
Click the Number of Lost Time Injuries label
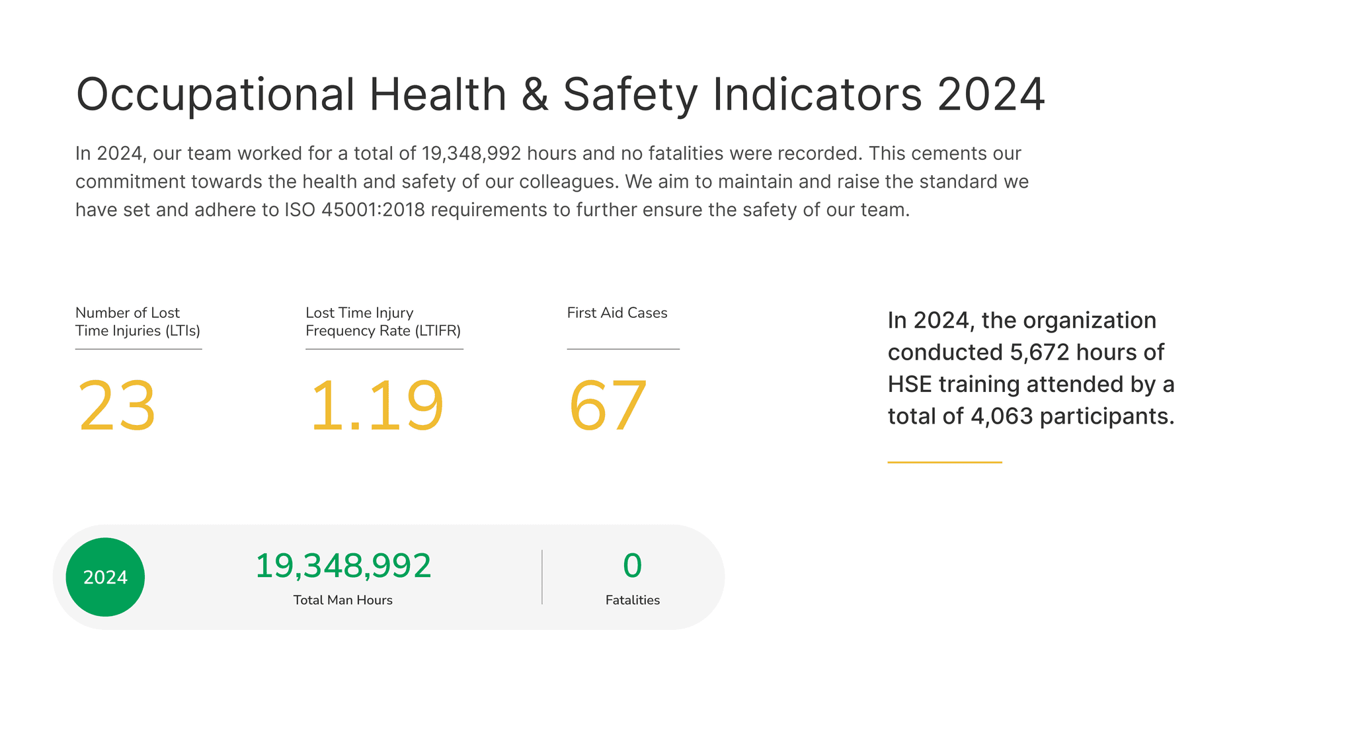[138, 322]
